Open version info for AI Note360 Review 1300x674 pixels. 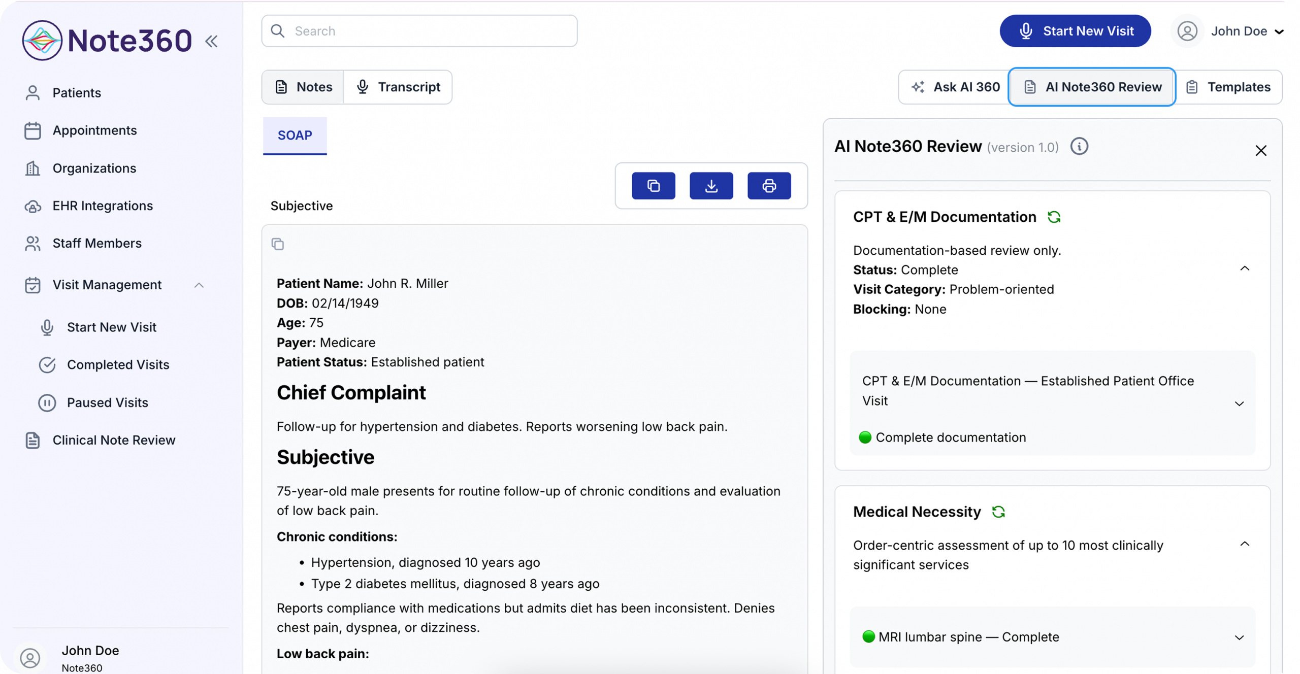pos(1080,147)
